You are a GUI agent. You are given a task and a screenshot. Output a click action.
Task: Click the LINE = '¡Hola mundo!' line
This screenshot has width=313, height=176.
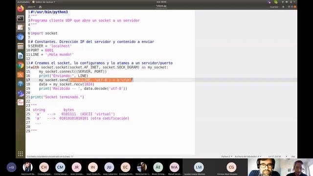[52, 54]
